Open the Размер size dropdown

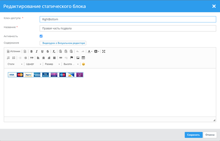click(x=52, y=64)
